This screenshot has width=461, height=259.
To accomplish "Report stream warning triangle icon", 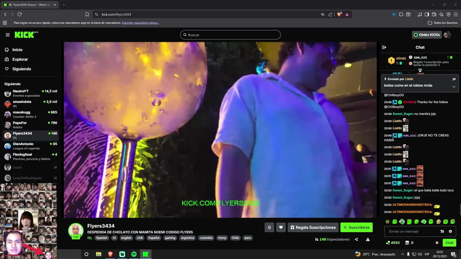I will coord(368,239).
